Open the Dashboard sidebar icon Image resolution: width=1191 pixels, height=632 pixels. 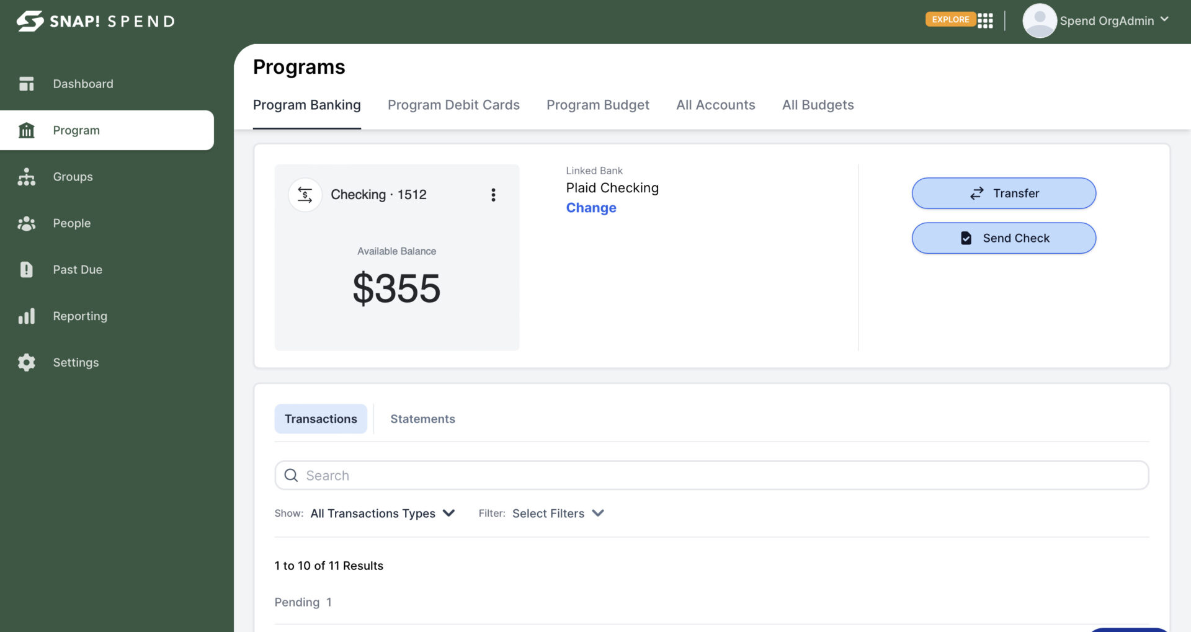click(27, 83)
